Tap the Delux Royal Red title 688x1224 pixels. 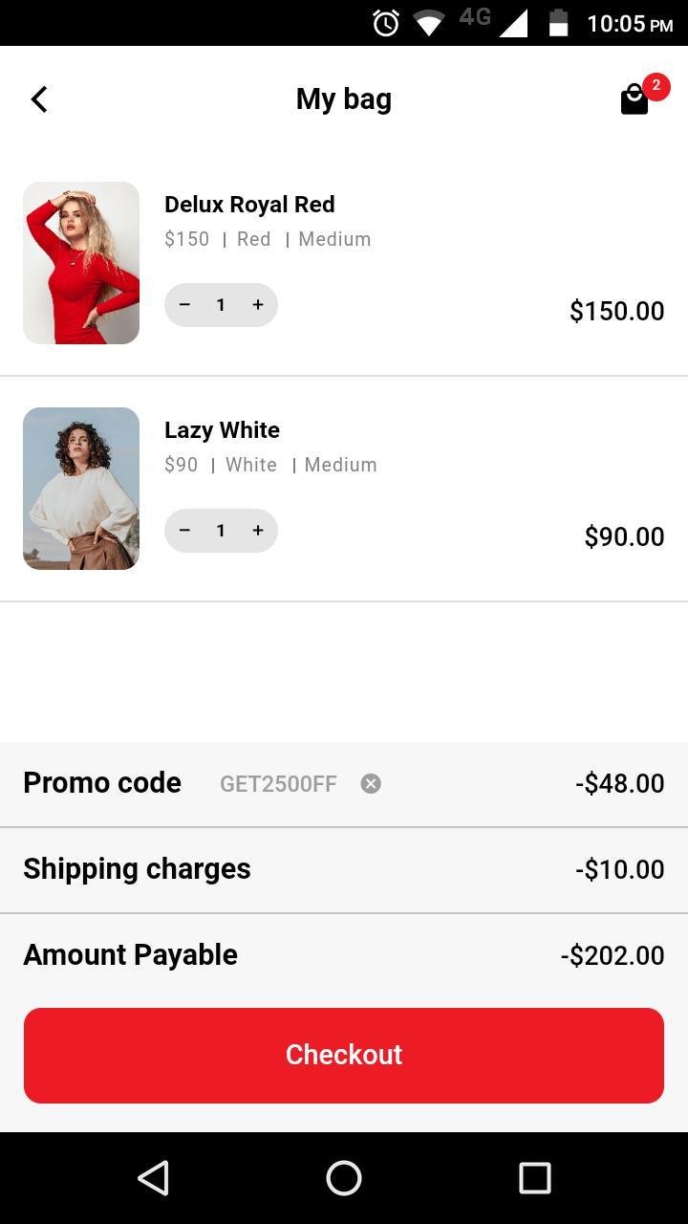[x=249, y=205]
